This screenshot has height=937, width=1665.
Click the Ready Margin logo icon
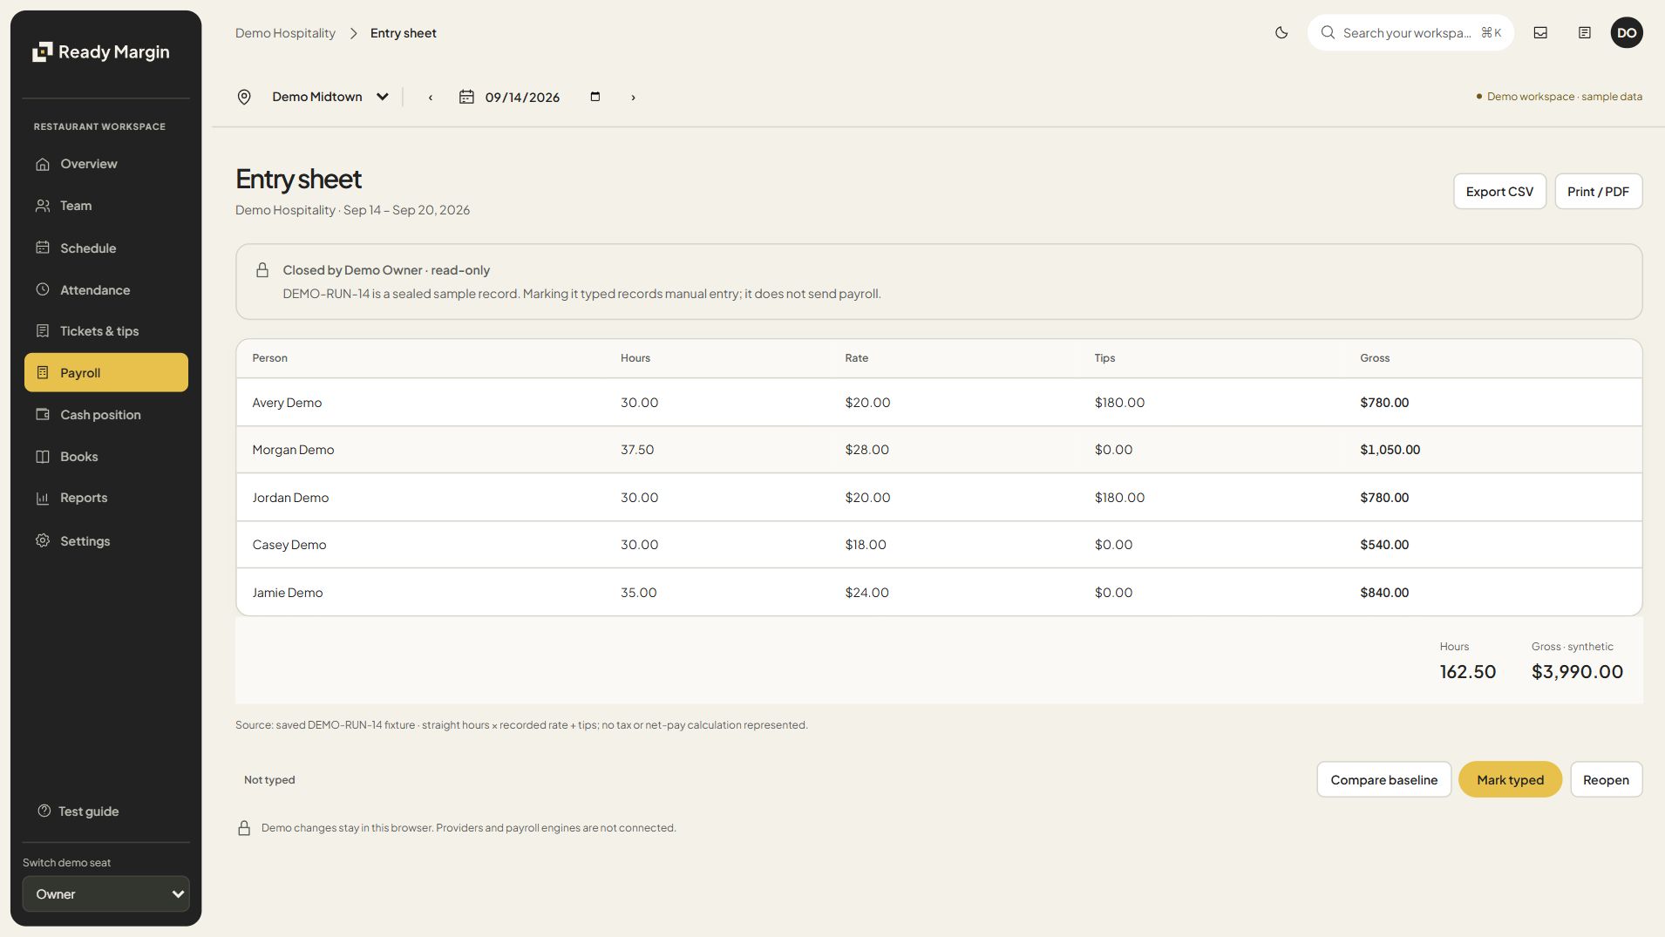point(42,52)
